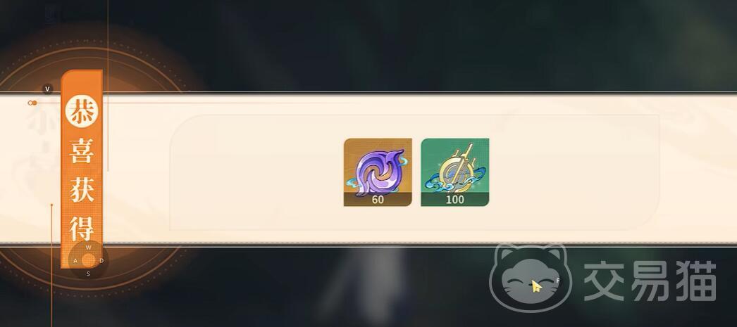
Task: Tap the W direction on the virtual joystick
Action: tap(88, 248)
